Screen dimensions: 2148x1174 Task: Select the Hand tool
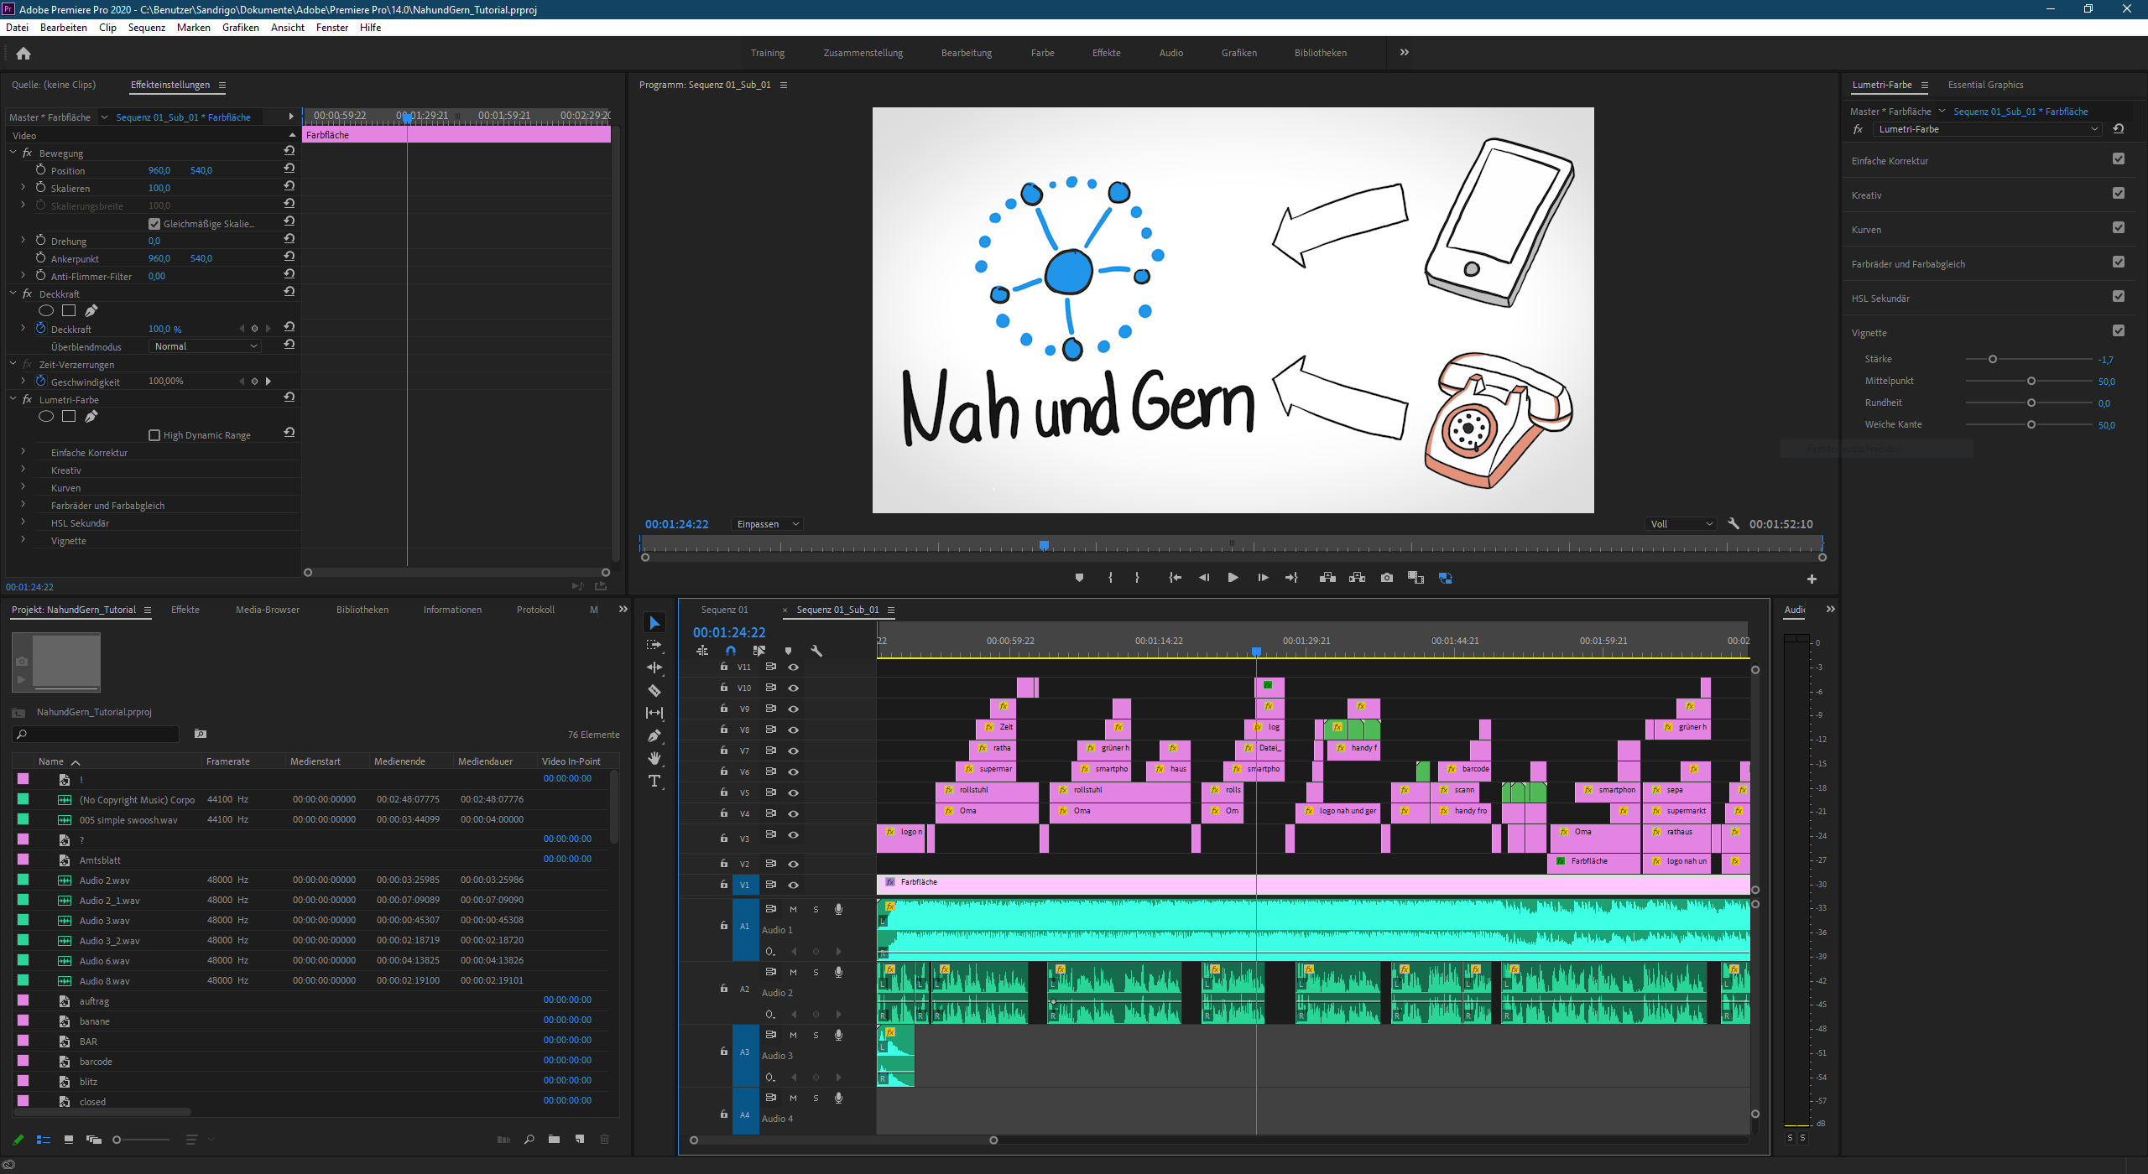point(654,758)
